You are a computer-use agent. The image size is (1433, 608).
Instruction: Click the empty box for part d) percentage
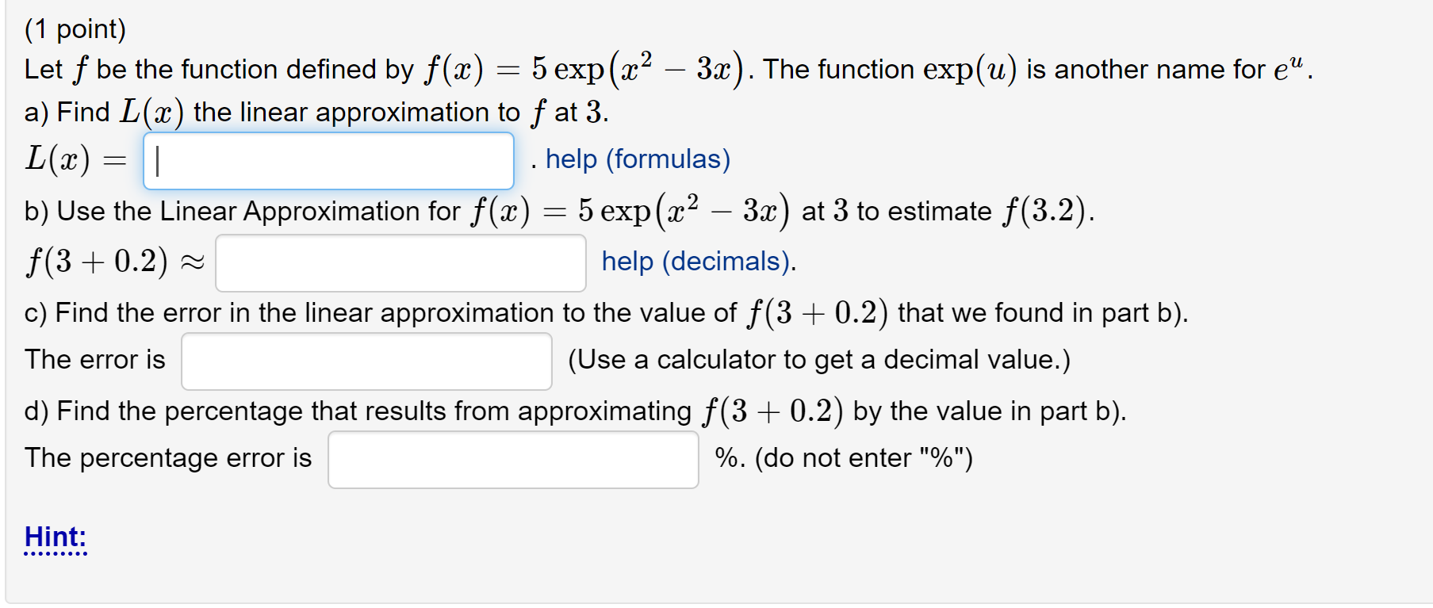click(512, 459)
